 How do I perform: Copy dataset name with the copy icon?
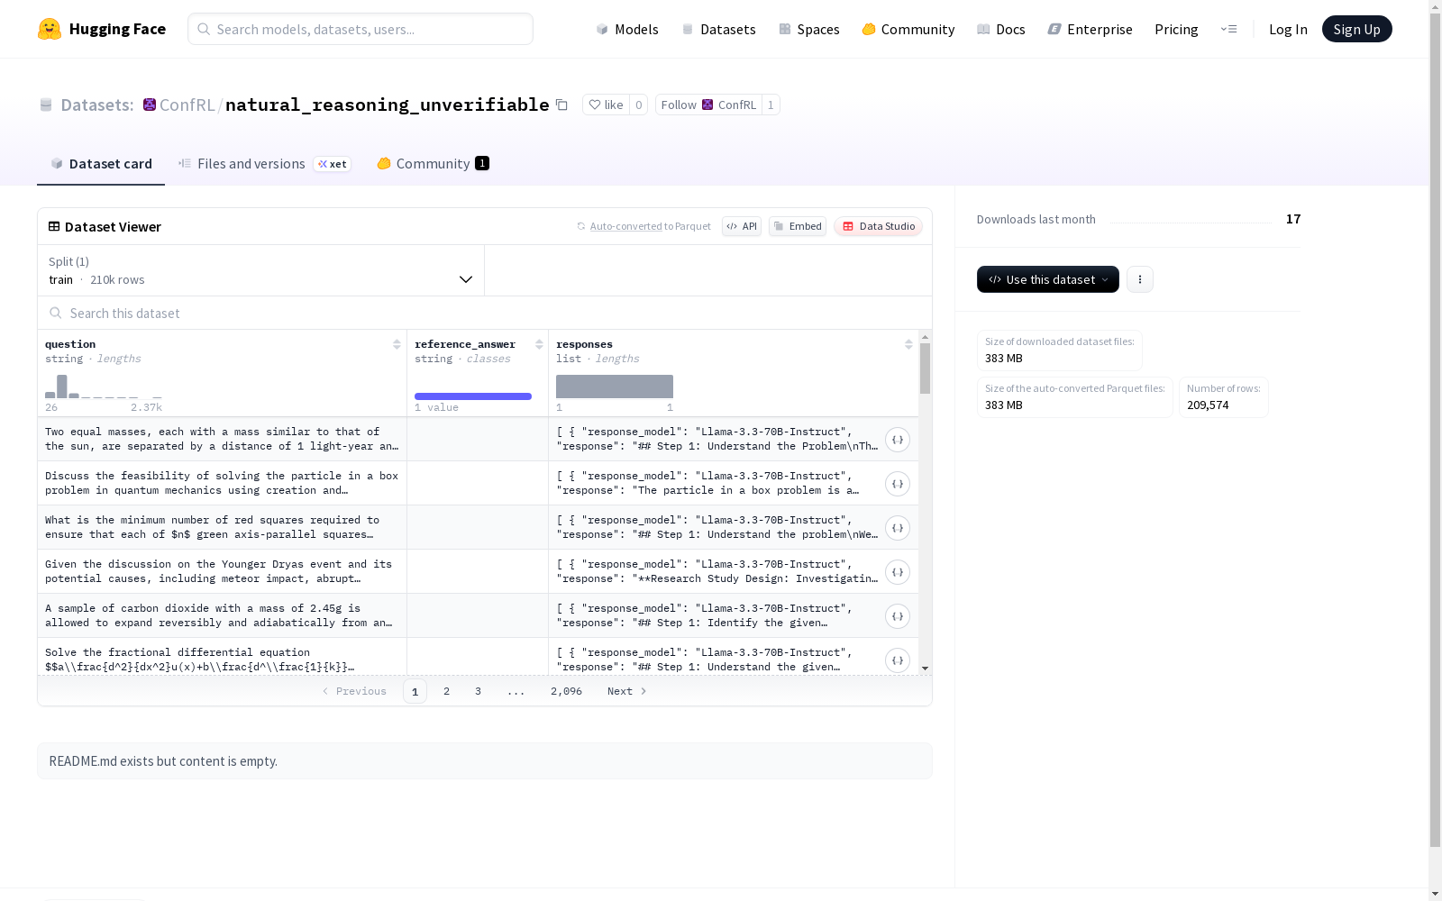point(561,105)
